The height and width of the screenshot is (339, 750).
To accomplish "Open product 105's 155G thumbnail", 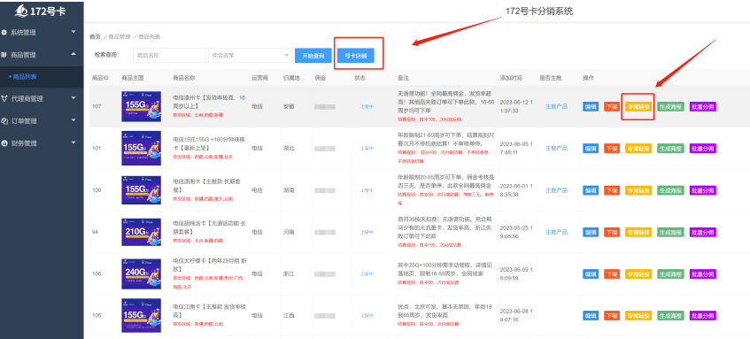I will pos(141,316).
